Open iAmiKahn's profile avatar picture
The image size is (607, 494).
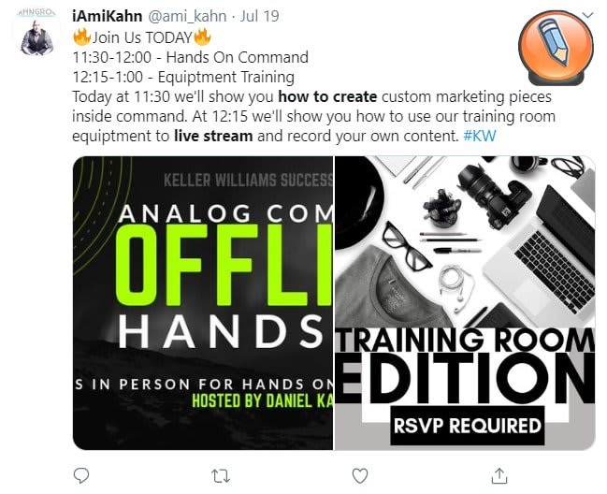(x=36, y=36)
